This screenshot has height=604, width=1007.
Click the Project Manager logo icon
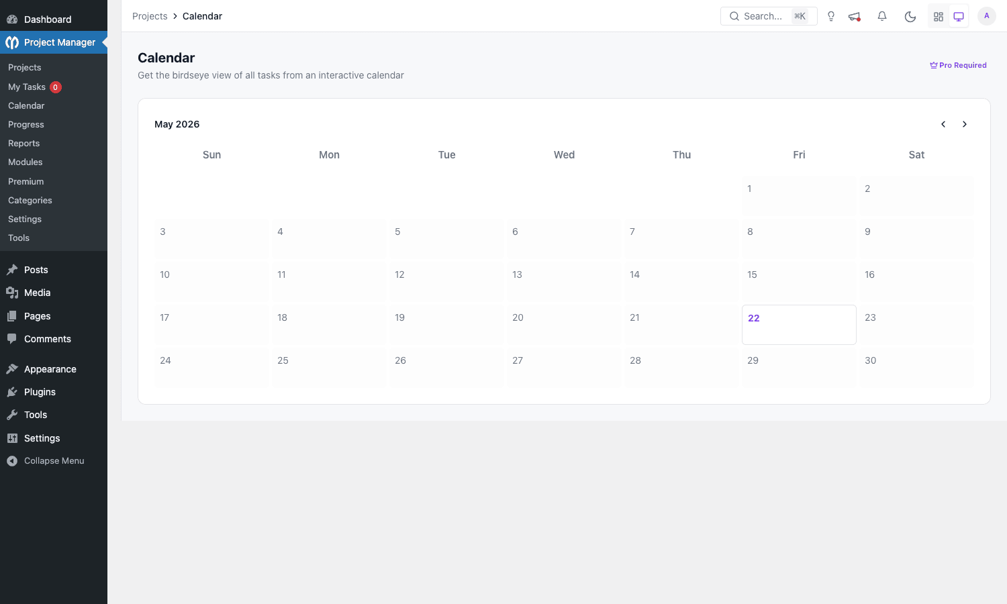pos(12,42)
